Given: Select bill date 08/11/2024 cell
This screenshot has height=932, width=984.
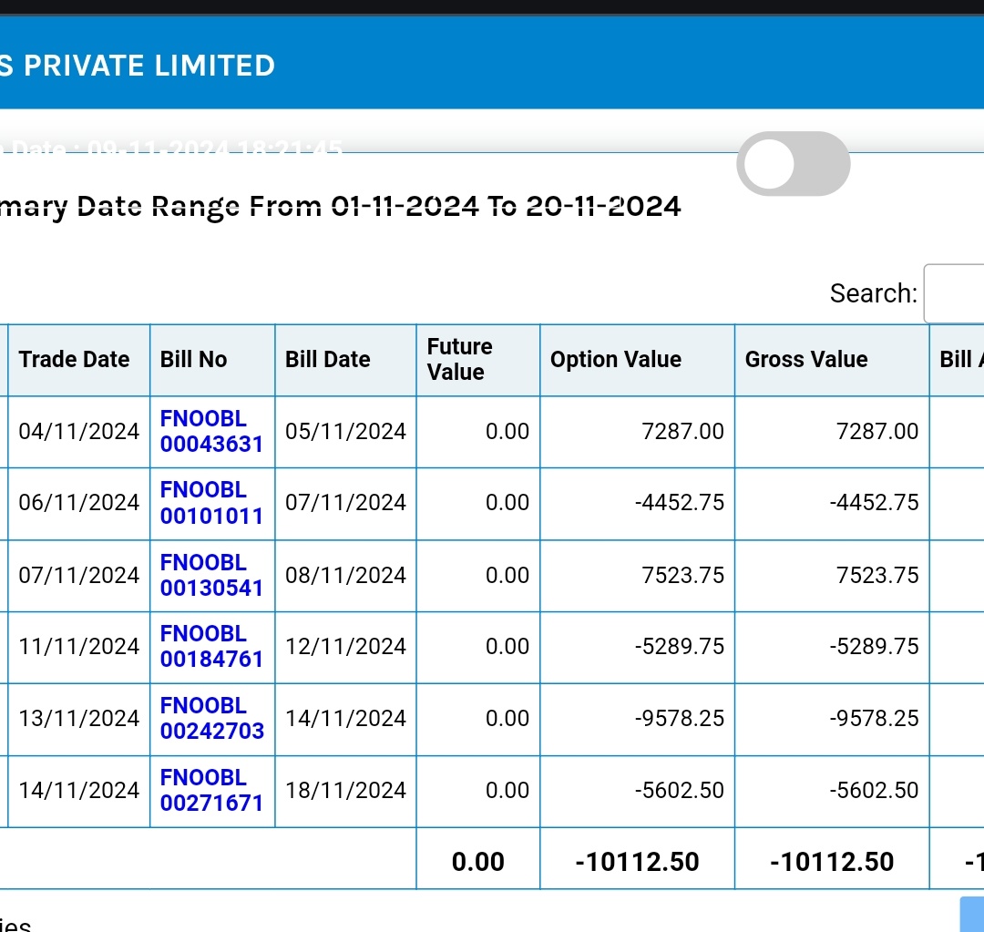Looking at the screenshot, I should point(346,576).
